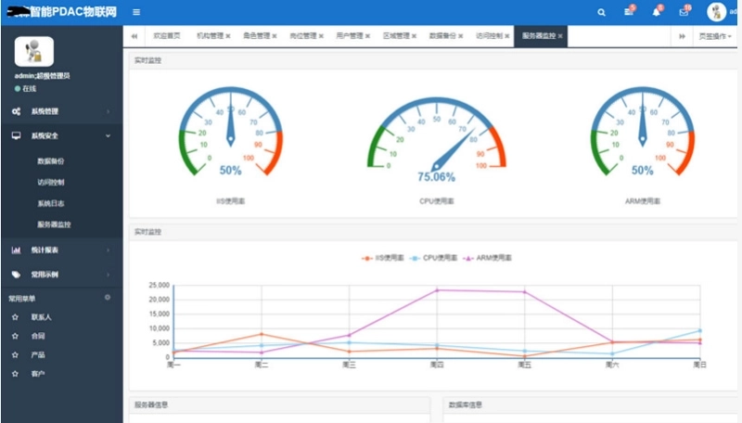Close the 机构管理 tab
Screen dimensions: 742x423
(228, 36)
